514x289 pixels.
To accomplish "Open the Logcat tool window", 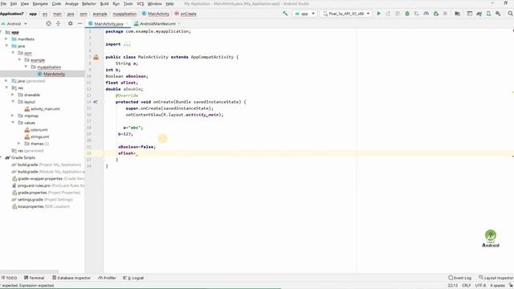I will point(133,278).
